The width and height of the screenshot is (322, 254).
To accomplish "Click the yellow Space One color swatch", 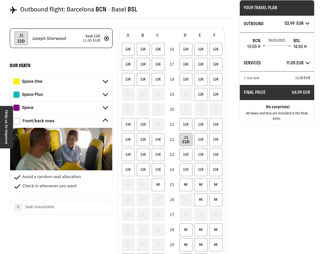I will coord(16,81).
